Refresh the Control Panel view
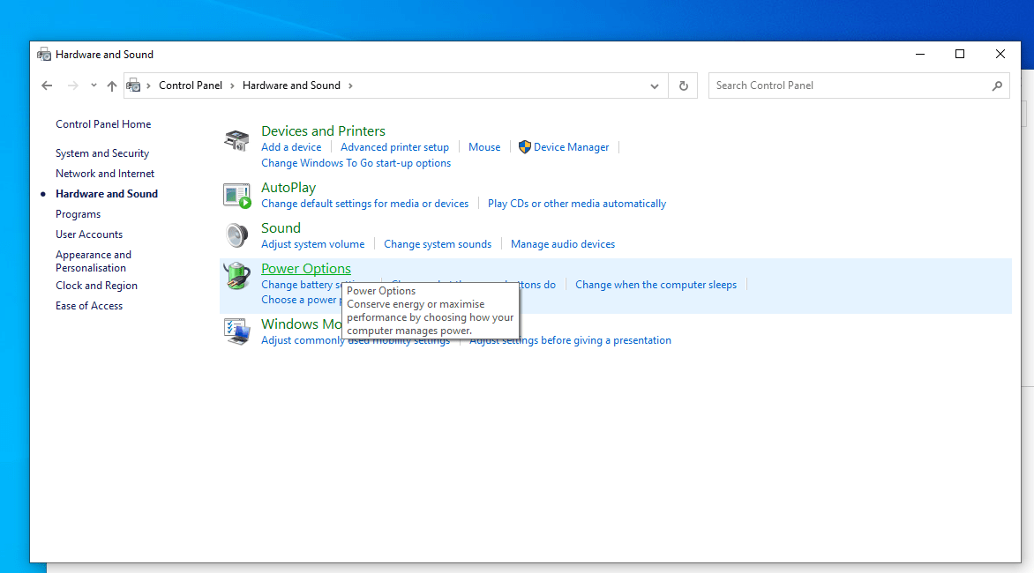This screenshot has height=573, width=1034. coord(683,86)
